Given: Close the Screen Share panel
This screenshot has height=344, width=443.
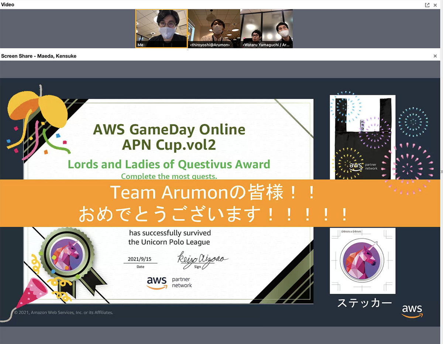Looking at the screenshot, I should (x=435, y=56).
